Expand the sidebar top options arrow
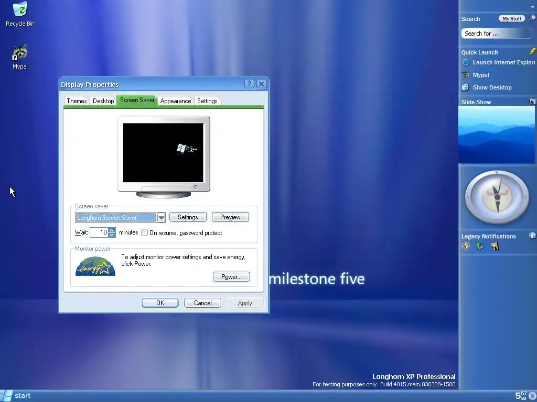Image resolution: width=537 pixels, height=402 pixels. [533, 7]
